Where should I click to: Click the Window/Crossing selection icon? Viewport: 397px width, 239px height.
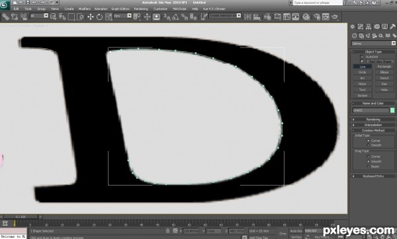(x=80, y=17)
